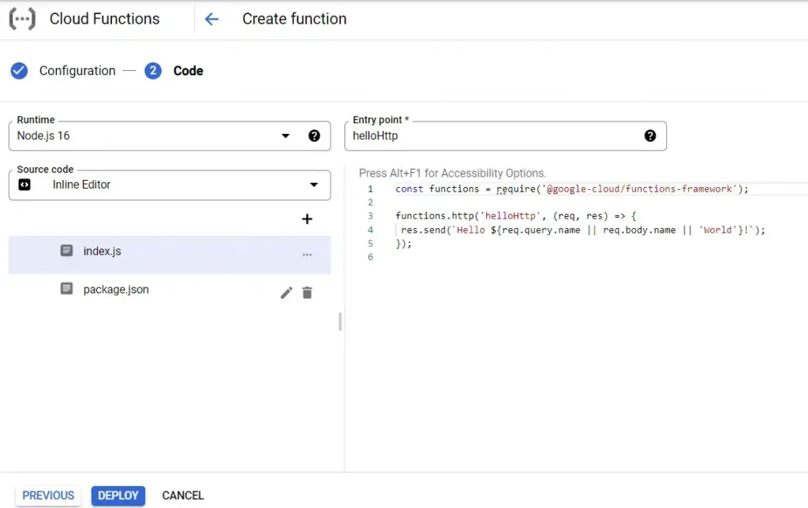The image size is (808, 508).
Task: Select the Code step label
Action: [188, 70]
